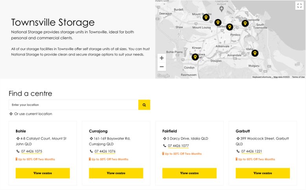
Task: Click the map pin at Townsville
Action: (x=245, y=23)
